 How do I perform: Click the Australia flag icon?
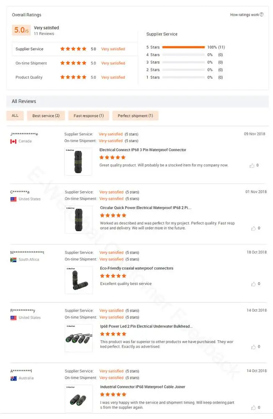(x=13, y=378)
